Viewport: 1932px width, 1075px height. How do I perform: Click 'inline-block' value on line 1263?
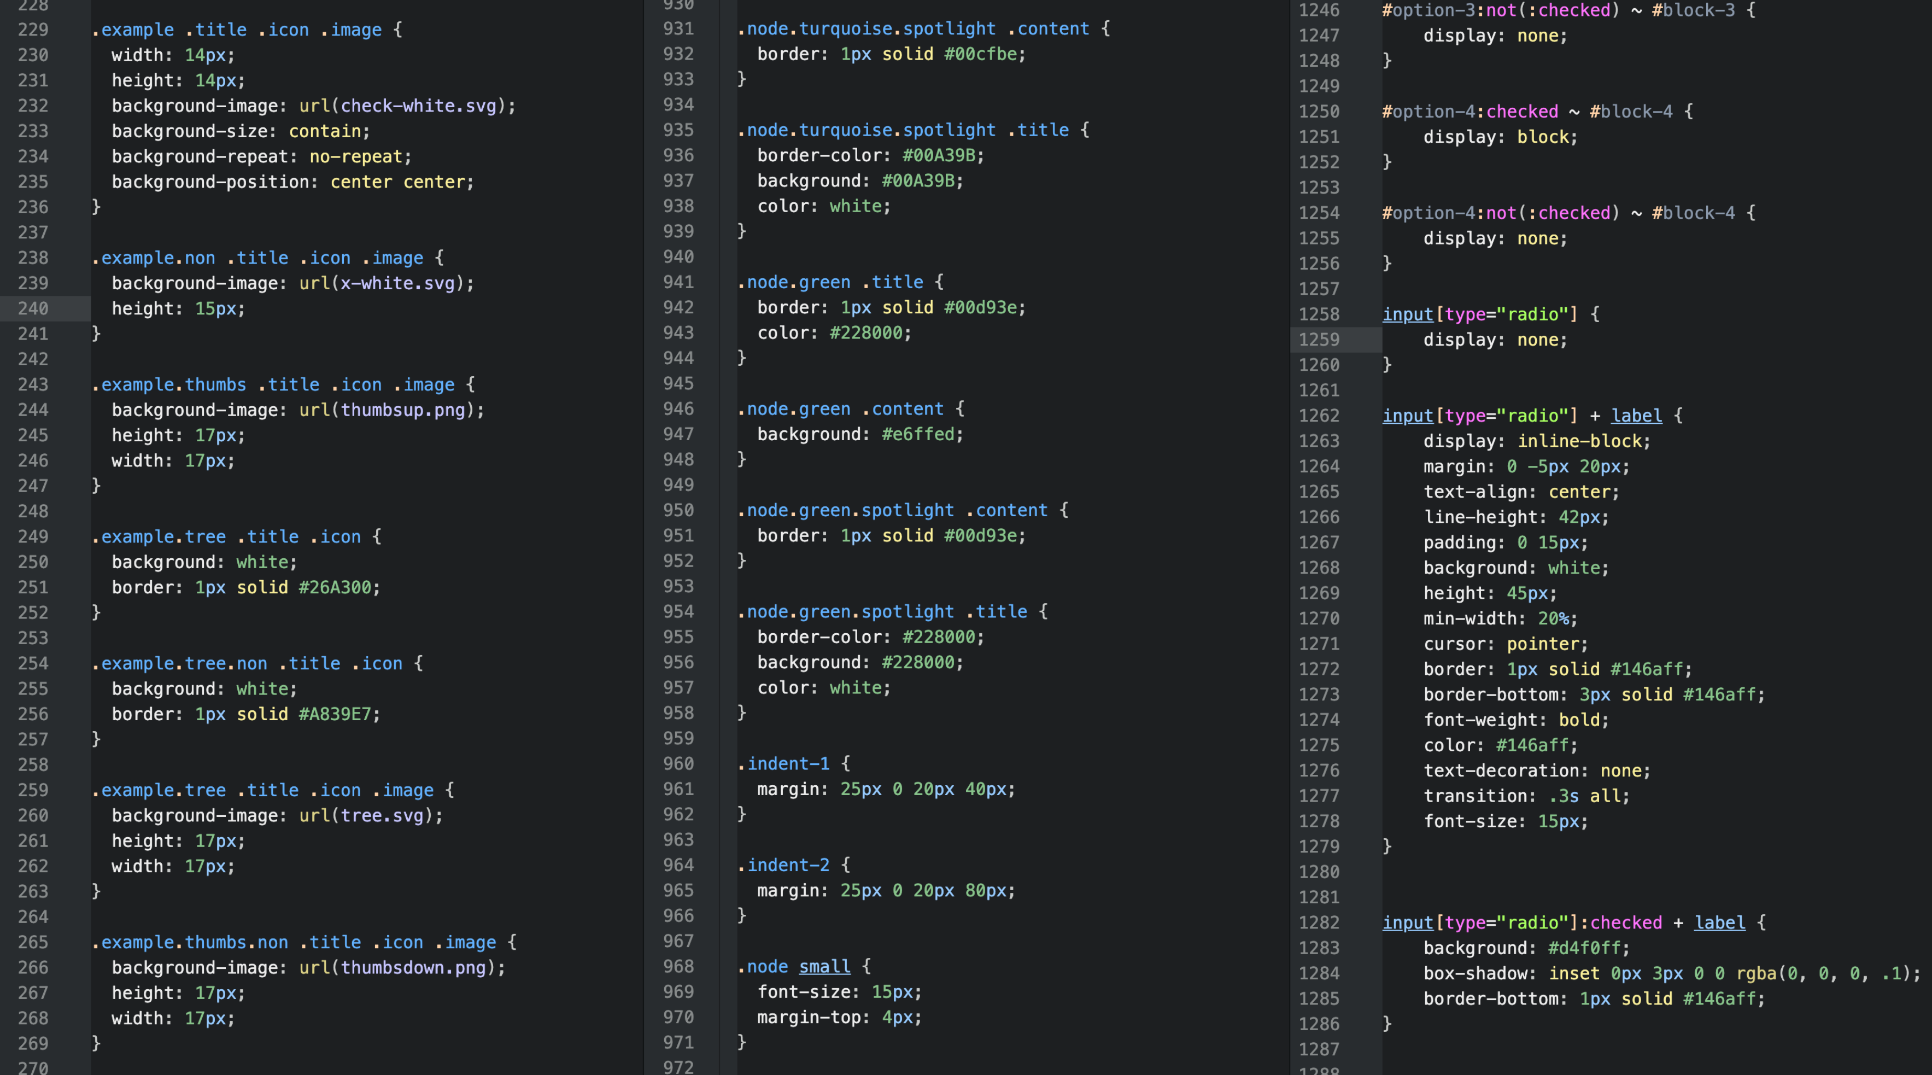tap(1579, 441)
